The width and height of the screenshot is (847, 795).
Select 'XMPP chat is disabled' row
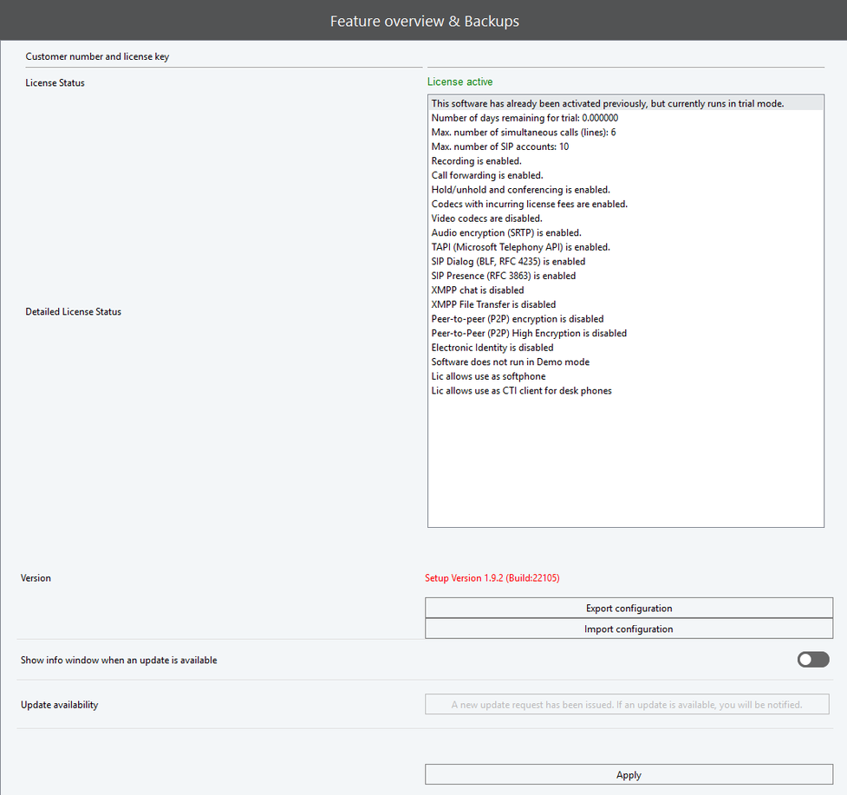point(626,290)
